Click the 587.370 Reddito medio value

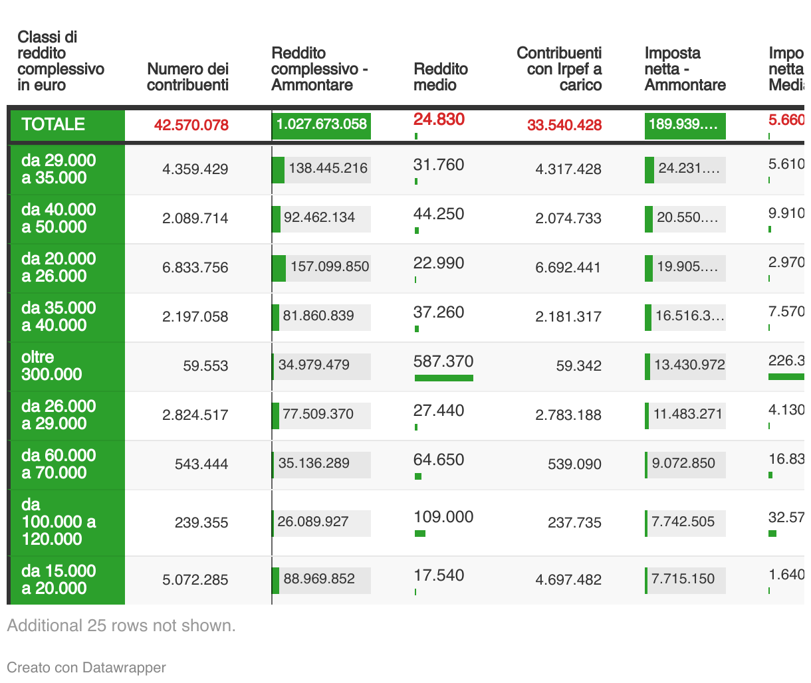(443, 361)
